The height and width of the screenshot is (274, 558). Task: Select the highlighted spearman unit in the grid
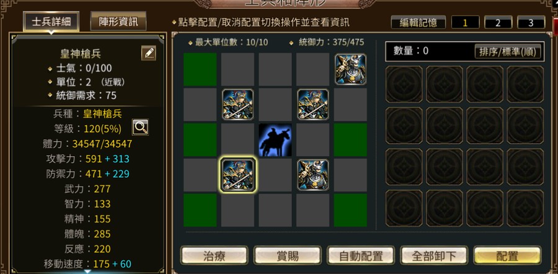coord(237,175)
